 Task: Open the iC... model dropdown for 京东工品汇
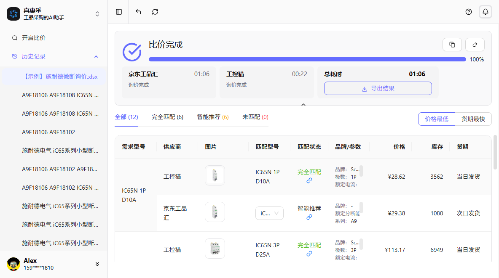coord(269,213)
